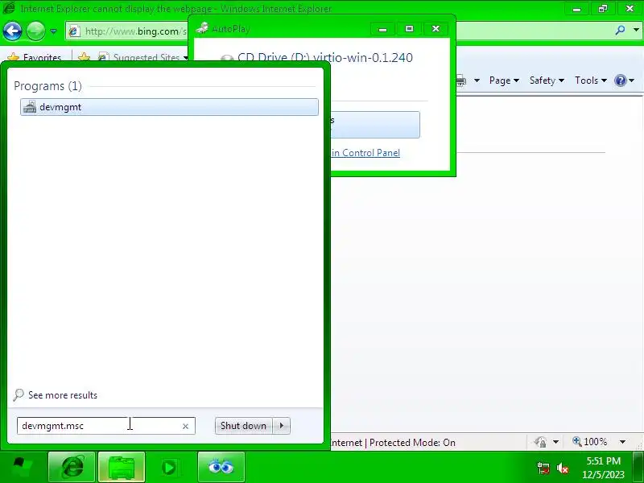Click the Protected Mode security icon
The width and height of the screenshot is (644, 483).
540,442
